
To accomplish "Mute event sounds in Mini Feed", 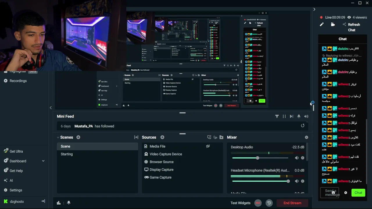I will click(306, 116).
